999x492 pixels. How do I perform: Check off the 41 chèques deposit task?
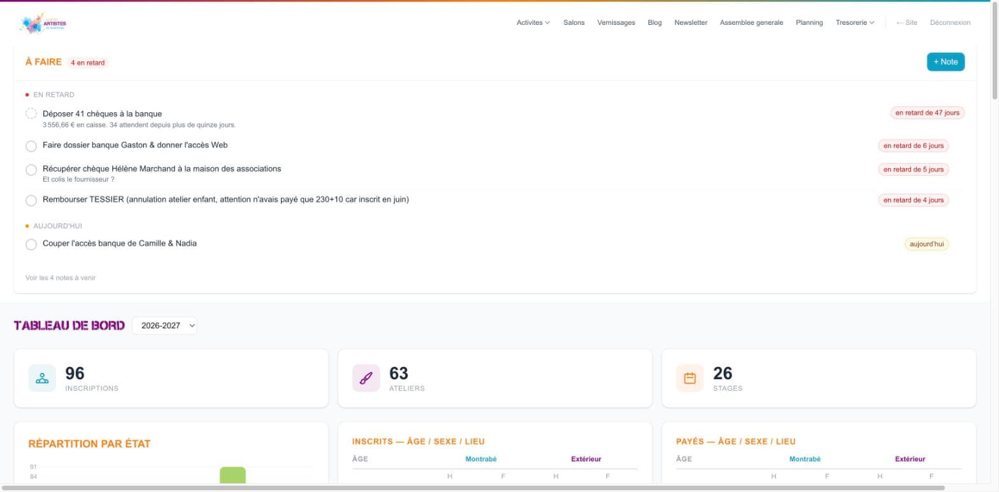31,113
